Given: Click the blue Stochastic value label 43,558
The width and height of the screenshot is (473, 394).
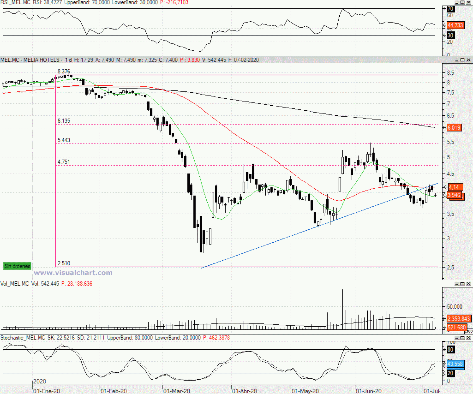Looking at the screenshot, I should [455, 364].
